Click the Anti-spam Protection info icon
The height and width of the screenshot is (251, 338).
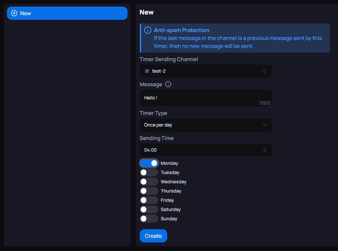click(148, 30)
